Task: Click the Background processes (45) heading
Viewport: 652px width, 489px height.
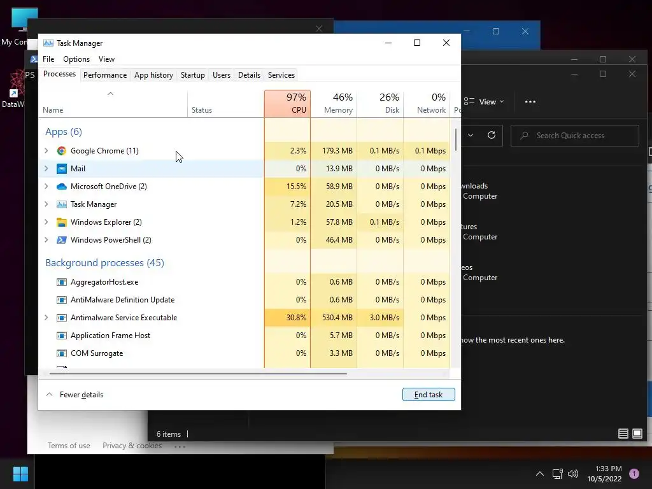Action: (x=104, y=263)
